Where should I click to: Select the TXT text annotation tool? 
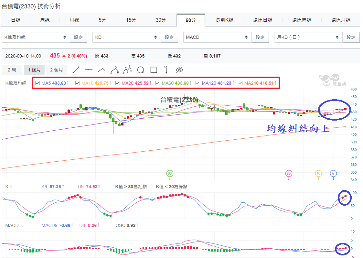pyautogui.click(x=166, y=70)
